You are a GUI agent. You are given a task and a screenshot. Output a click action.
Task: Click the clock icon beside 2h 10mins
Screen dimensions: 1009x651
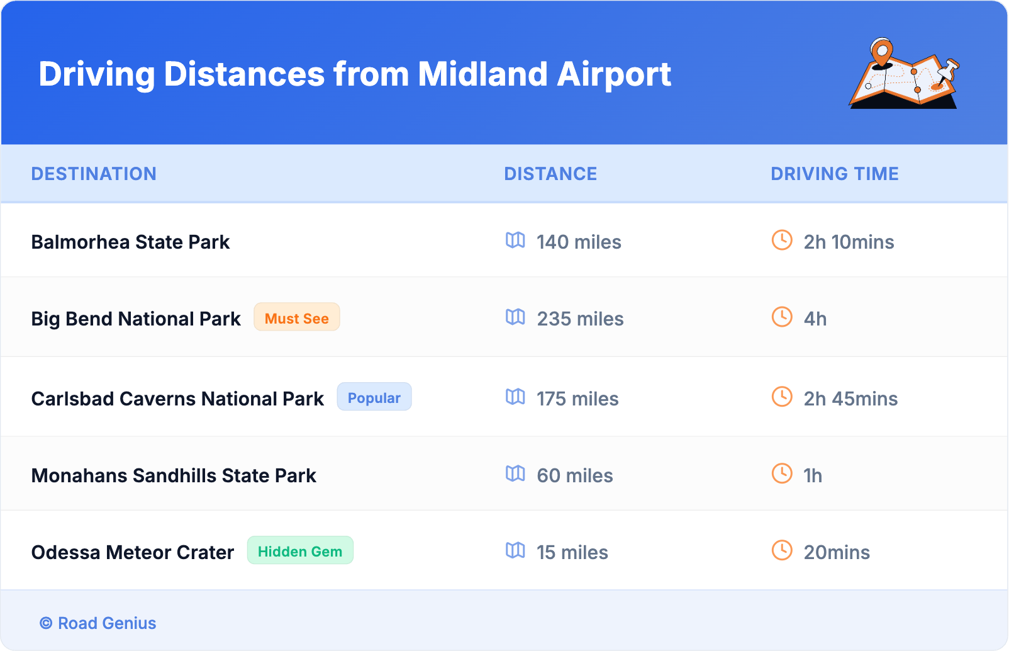782,240
